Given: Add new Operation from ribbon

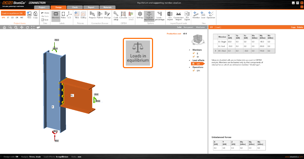Looking at the screenshot, I should point(211,14).
